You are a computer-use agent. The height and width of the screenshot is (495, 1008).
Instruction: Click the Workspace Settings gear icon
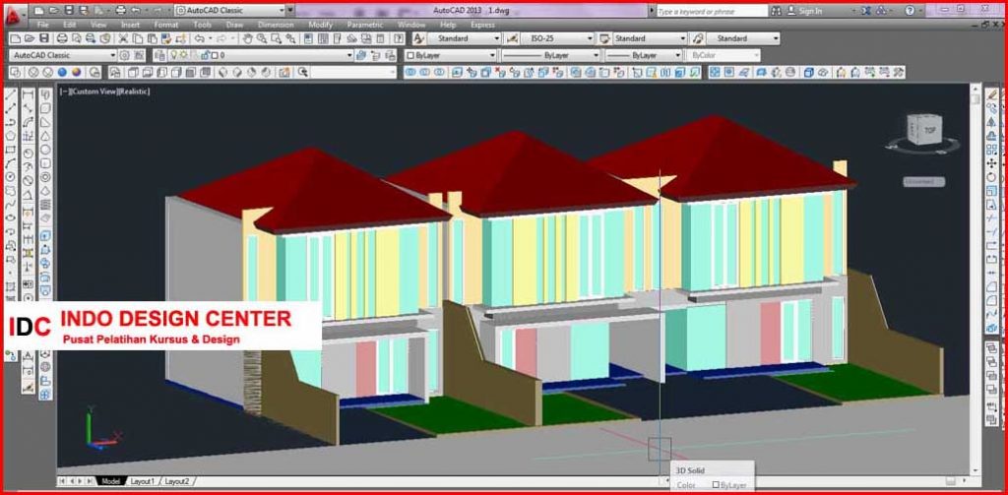(x=125, y=55)
